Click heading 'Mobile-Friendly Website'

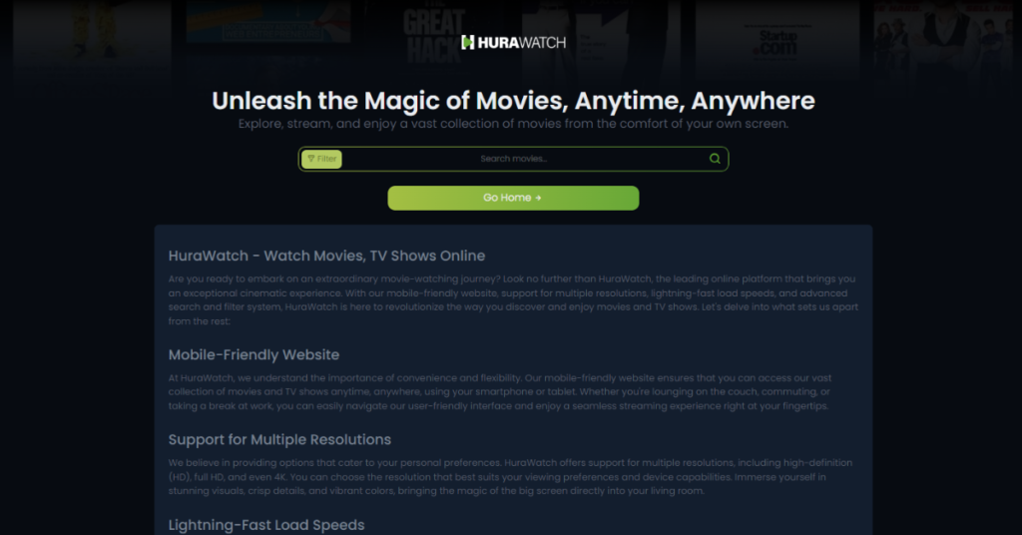254,354
